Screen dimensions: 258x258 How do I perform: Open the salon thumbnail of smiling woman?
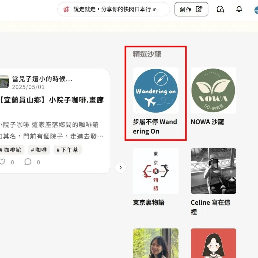[156, 243]
